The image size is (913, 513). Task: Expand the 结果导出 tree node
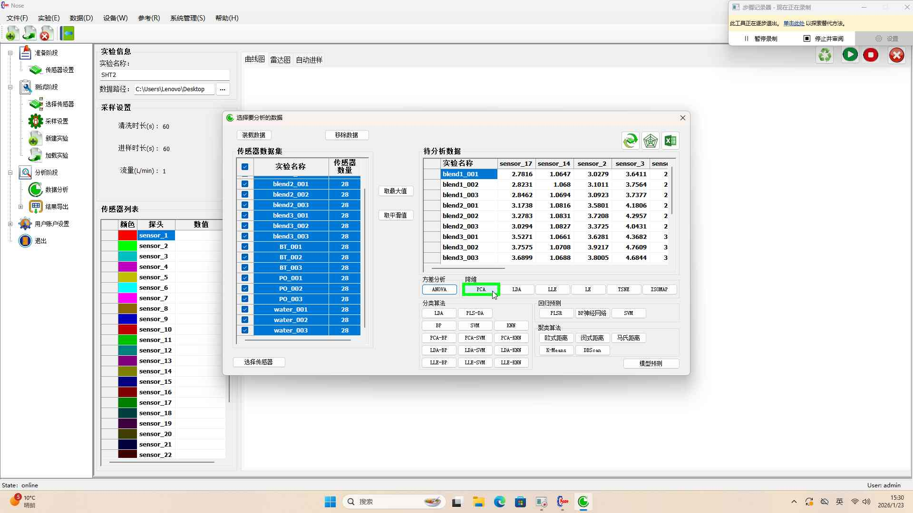coord(20,207)
